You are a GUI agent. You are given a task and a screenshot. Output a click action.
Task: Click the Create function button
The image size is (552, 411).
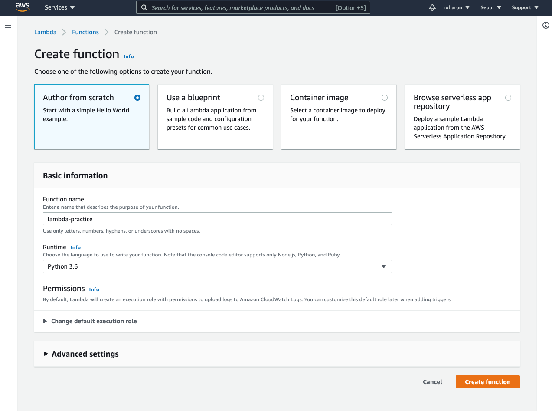pos(488,382)
